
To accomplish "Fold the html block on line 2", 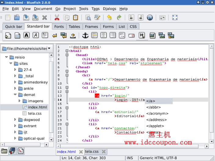I will tap(67, 51).
